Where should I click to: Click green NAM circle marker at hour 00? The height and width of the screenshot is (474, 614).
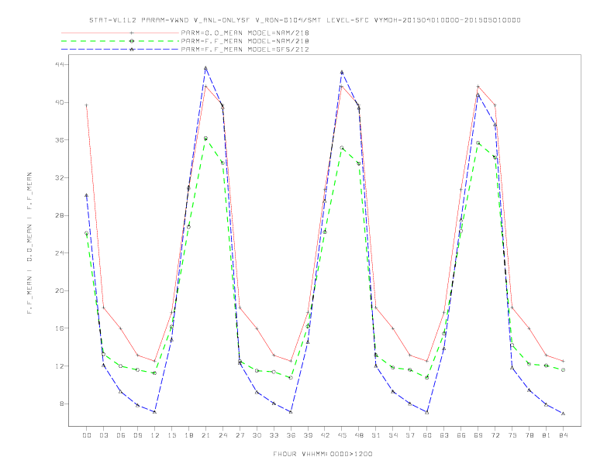pos(87,233)
